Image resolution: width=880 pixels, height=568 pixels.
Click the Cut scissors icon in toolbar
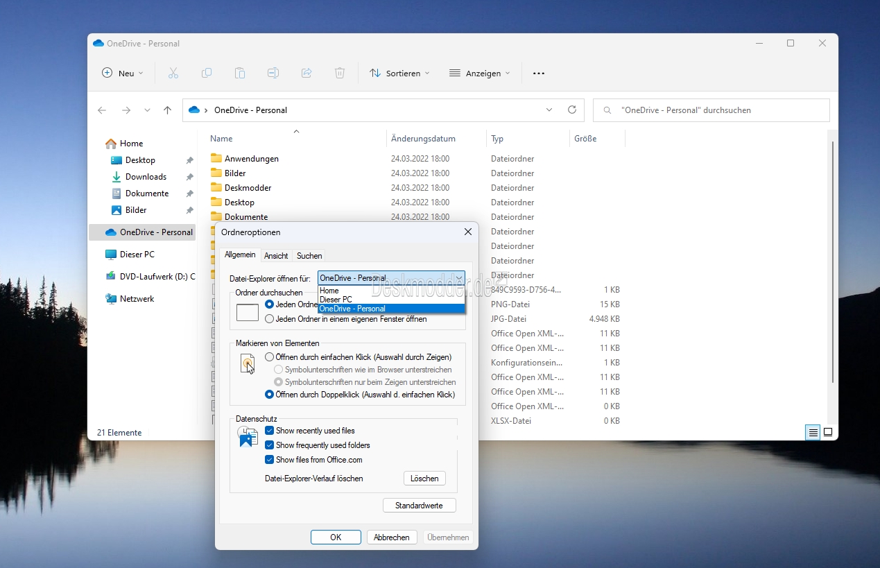[x=173, y=73]
